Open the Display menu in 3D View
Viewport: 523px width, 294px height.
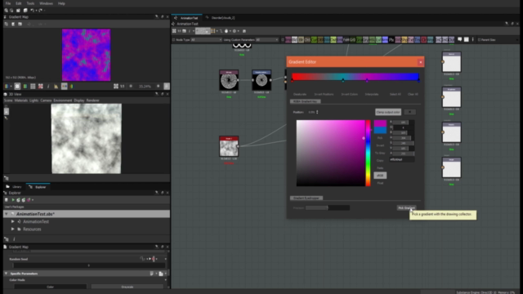coord(79,100)
